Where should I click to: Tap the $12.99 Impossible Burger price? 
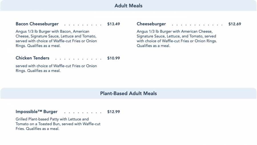[113, 112]
